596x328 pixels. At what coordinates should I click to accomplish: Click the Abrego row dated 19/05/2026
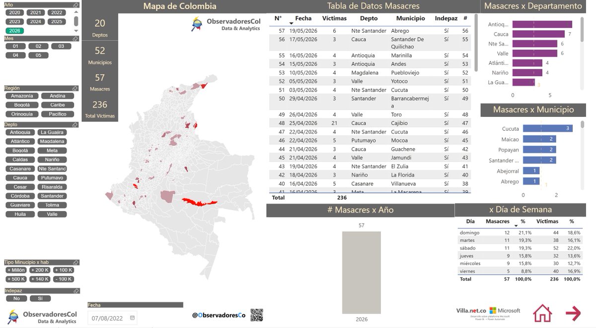coord(370,31)
